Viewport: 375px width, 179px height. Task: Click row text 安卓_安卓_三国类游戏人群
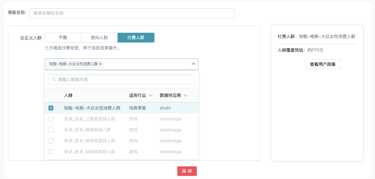click(x=90, y=119)
